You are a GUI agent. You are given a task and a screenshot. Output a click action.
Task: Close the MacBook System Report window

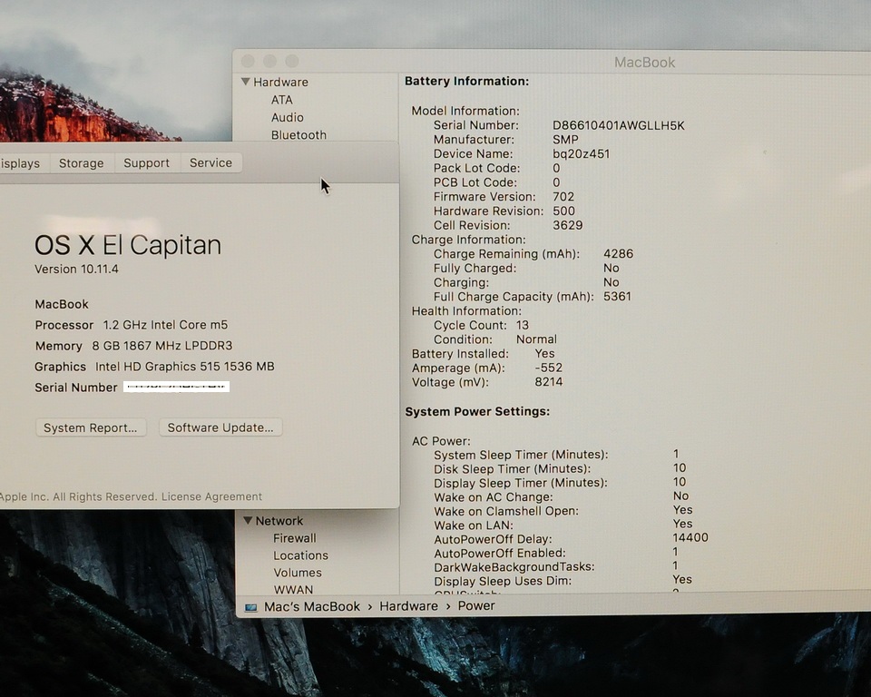249,61
